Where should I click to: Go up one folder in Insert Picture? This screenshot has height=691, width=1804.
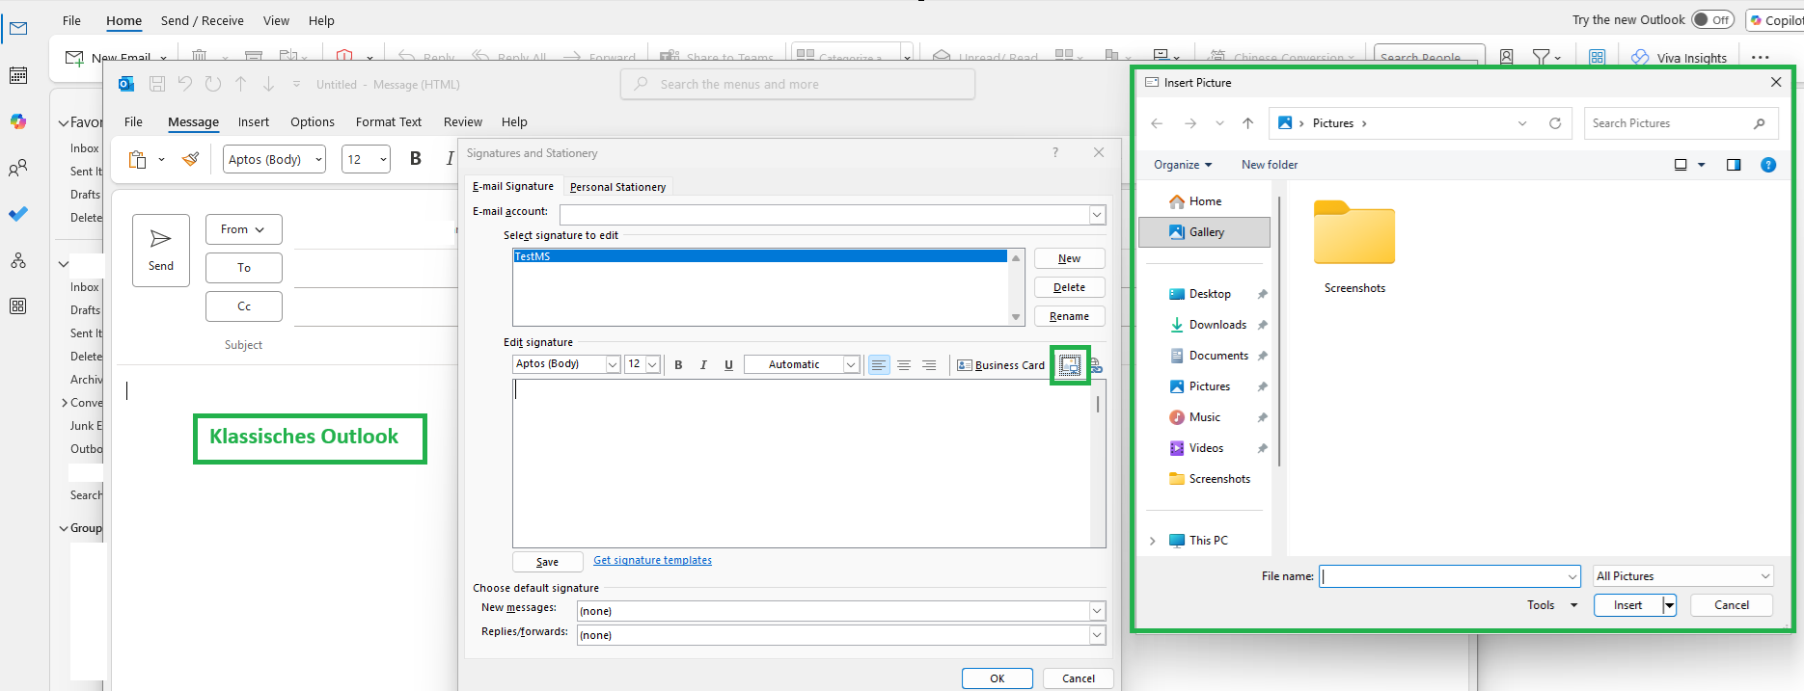click(x=1248, y=123)
